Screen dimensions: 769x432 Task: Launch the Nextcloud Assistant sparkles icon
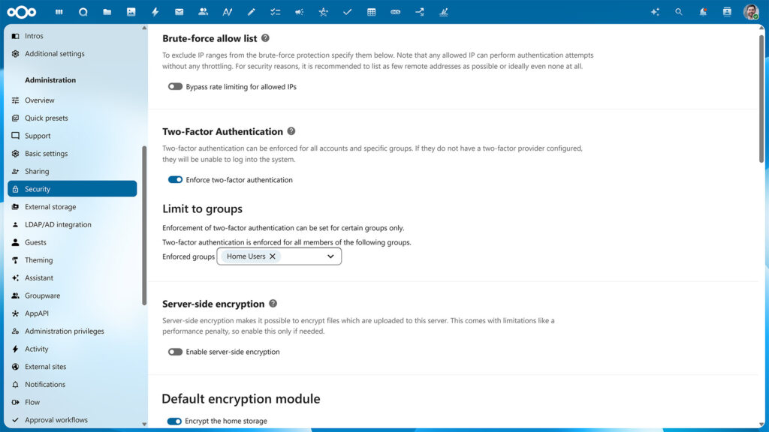click(655, 11)
